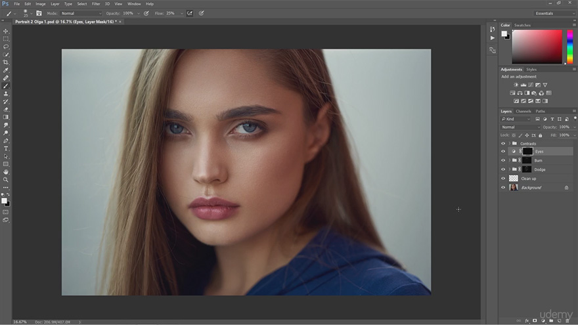The height and width of the screenshot is (325, 578).
Task: Add a Levels adjustment
Action: [523, 85]
